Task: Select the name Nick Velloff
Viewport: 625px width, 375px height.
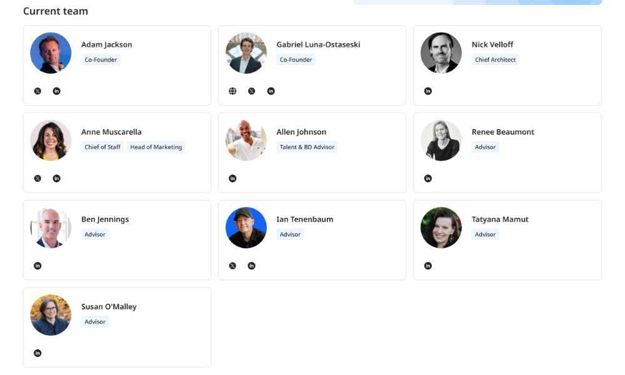Action: click(x=492, y=44)
